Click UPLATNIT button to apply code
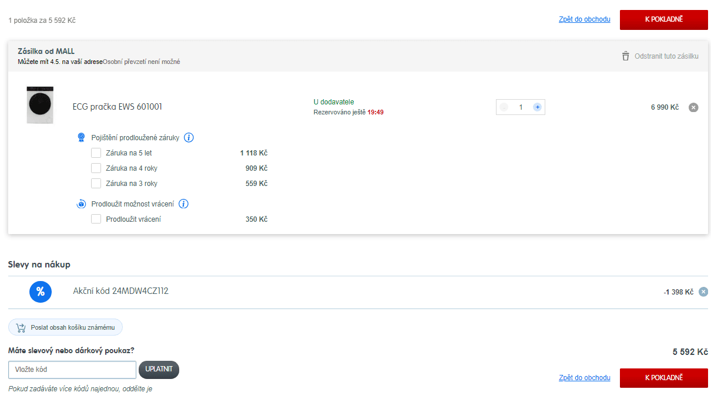 coord(159,370)
